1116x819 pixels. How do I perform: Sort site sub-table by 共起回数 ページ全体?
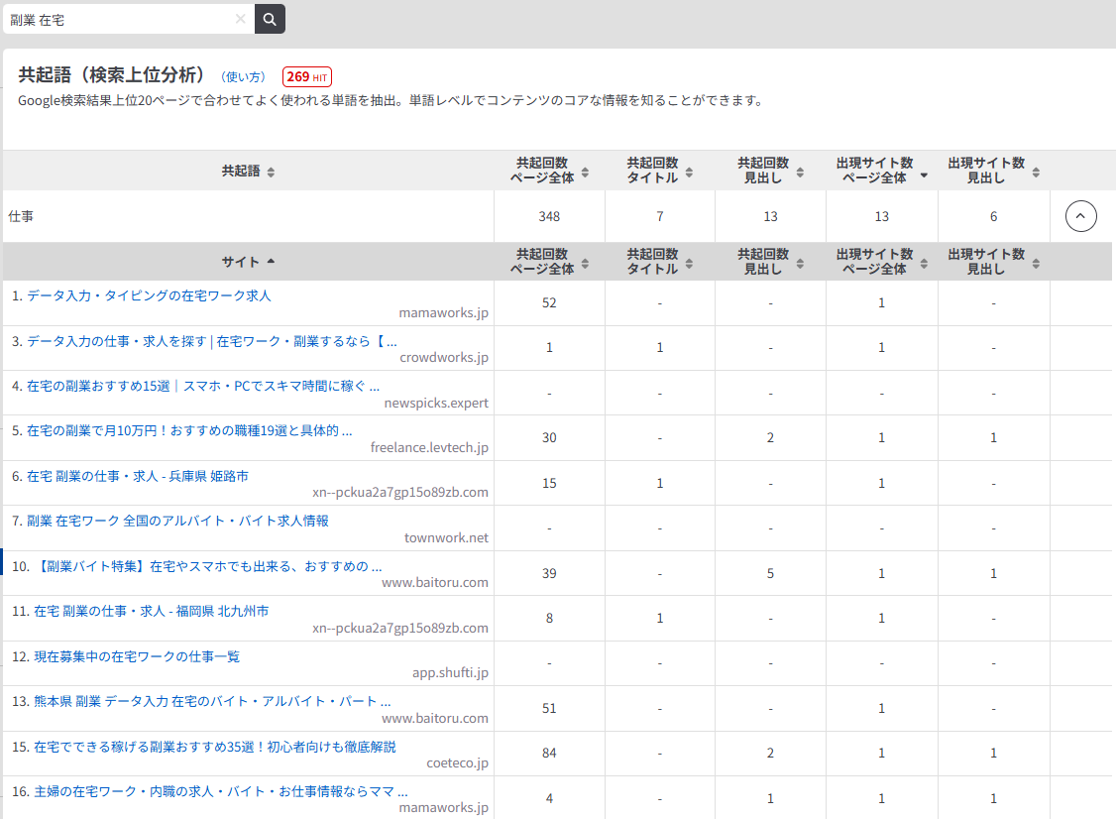pos(549,262)
